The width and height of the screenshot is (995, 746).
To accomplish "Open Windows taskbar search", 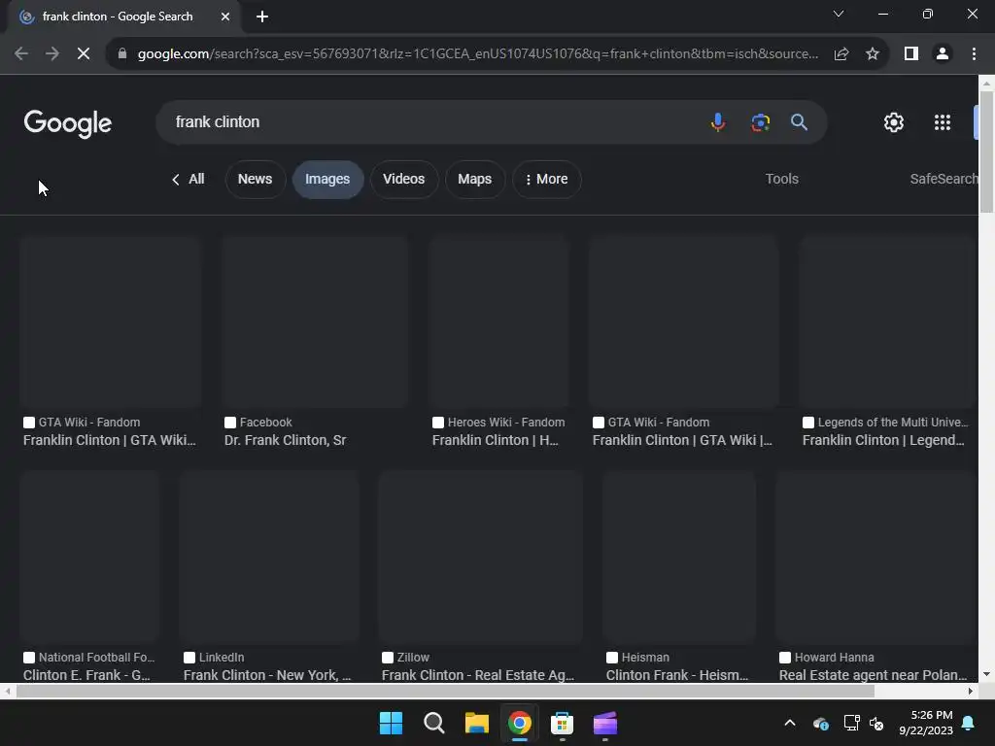I will point(434,723).
